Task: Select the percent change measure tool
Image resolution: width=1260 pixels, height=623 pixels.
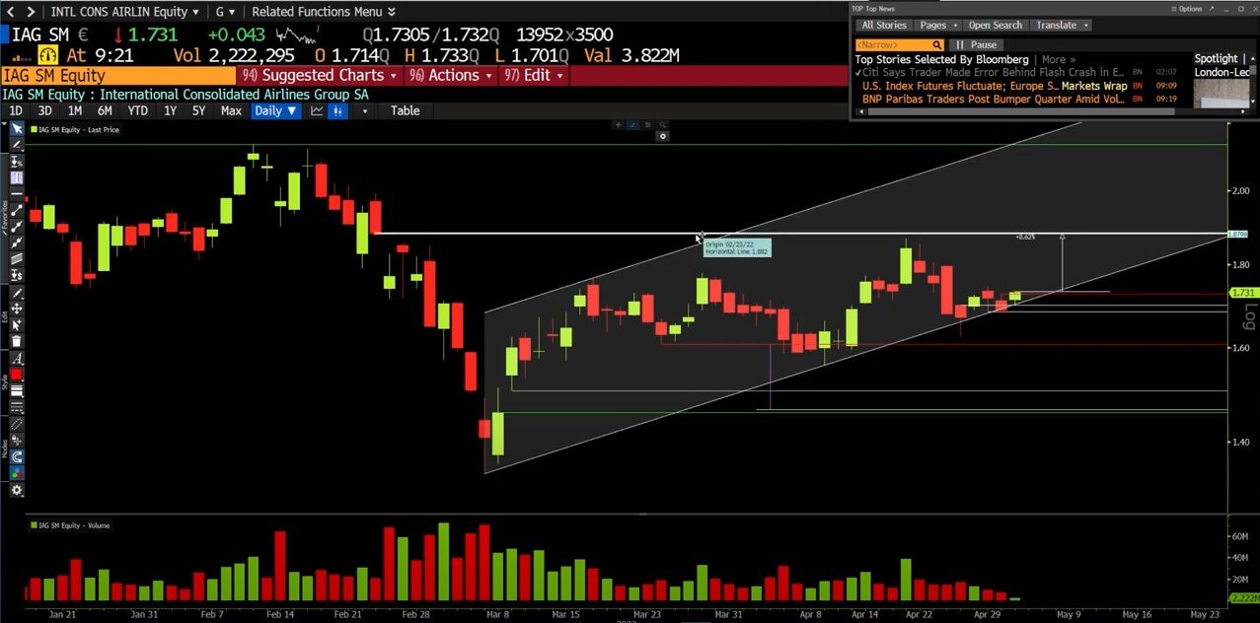Action: coord(17,163)
